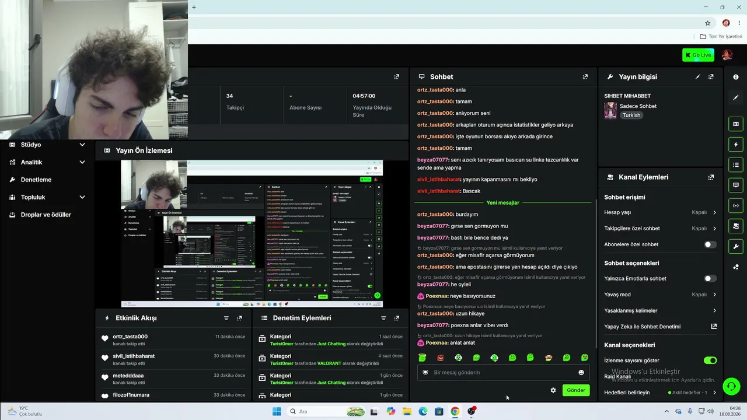The width and height of the screenshot is (747, 420).
Task: Click the Poexnaa: anlat anlat message
Action: click(x=446, y=342)
